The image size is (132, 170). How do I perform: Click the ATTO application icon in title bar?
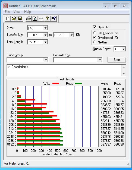(x=6, y=6)
